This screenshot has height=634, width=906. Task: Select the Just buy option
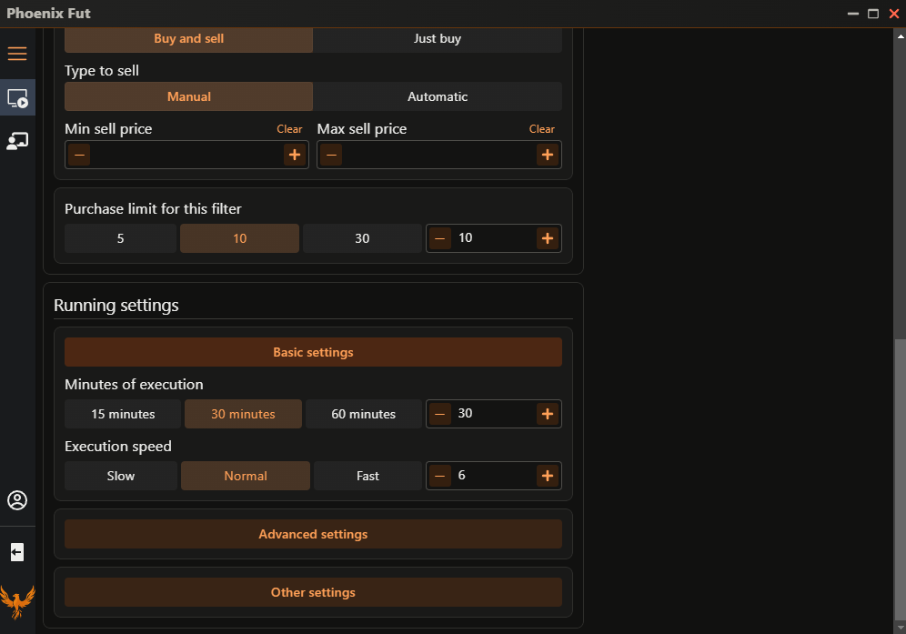[x=437, y=39]
